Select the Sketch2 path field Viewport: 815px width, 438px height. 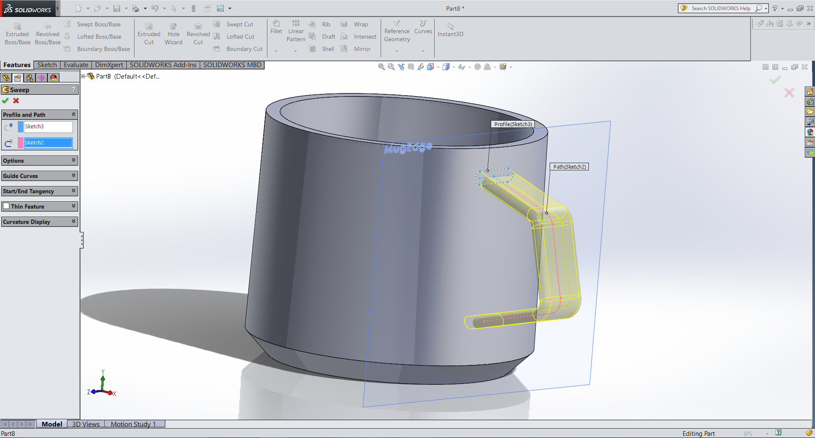(x=48, y=143)
